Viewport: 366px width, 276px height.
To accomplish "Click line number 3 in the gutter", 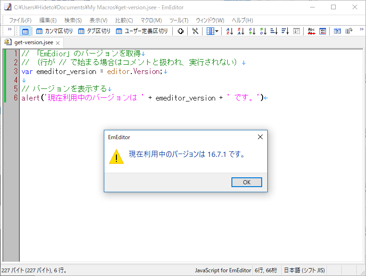I will coord(15,71).
